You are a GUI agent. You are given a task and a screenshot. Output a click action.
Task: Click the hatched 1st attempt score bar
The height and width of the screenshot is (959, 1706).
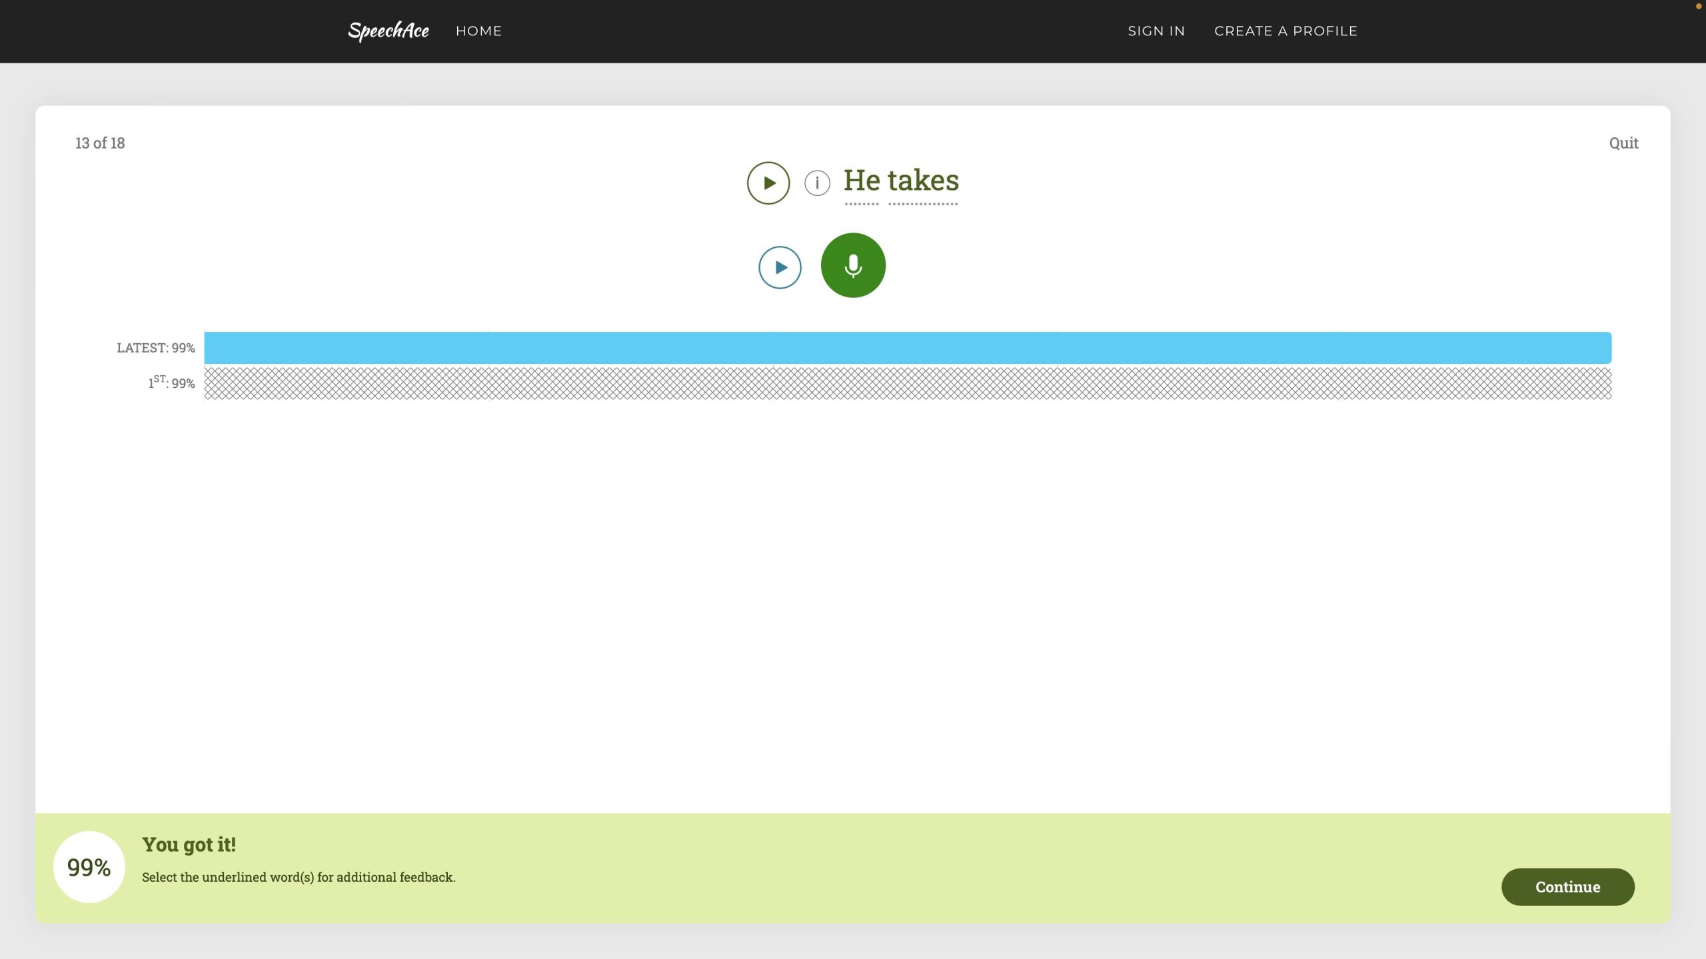pos(908,383)
